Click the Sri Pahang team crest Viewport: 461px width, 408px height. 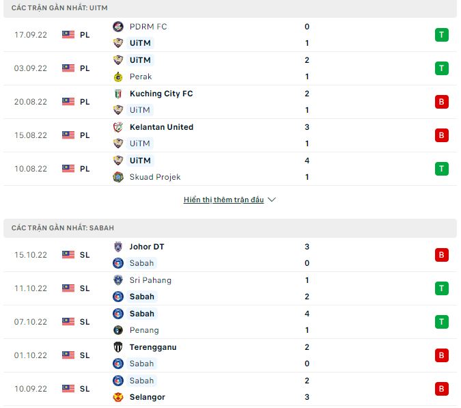[118, 280]
